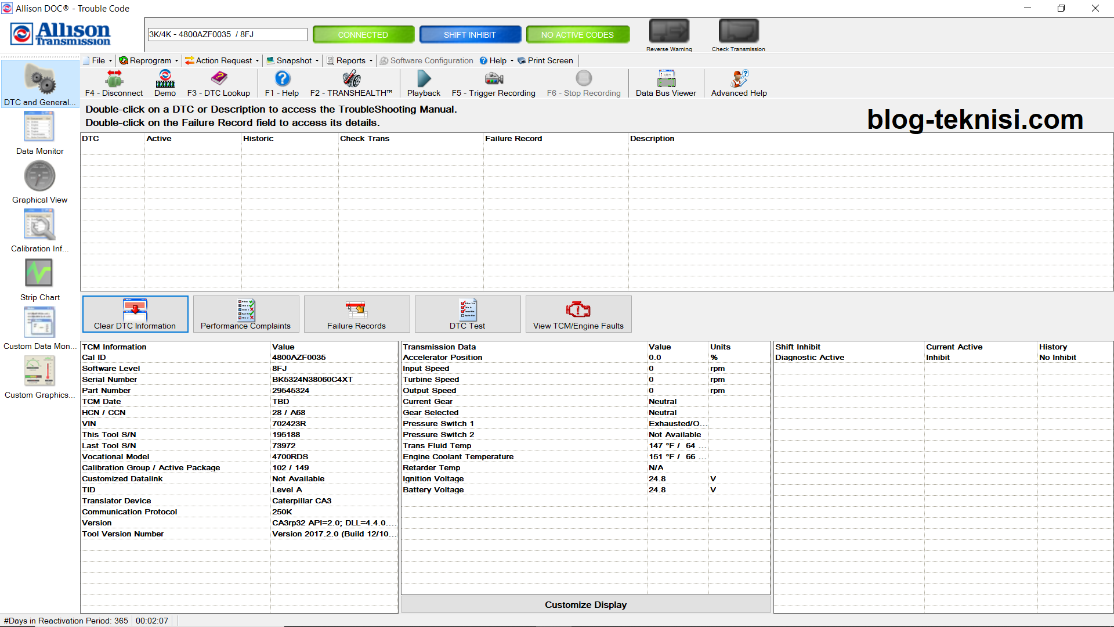The image size is (1114, 627).
Task: Click the Print Screen toolbar item
Action: [x=545, y=60]
